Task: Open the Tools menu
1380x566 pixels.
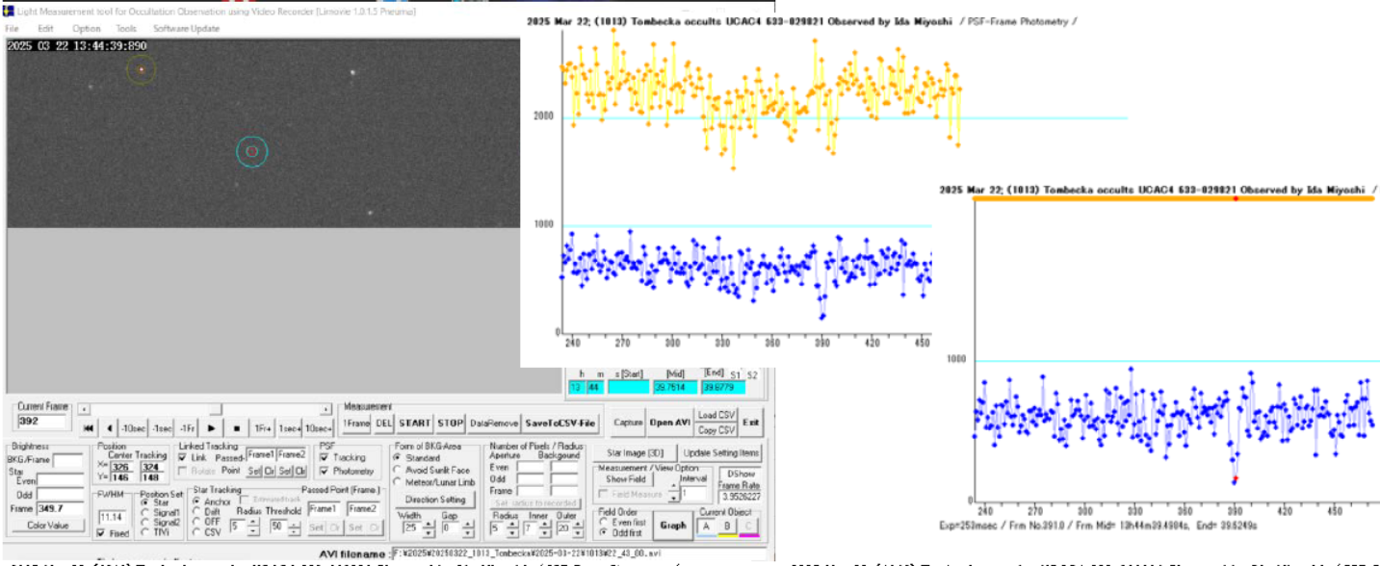Action: point(125,29)
